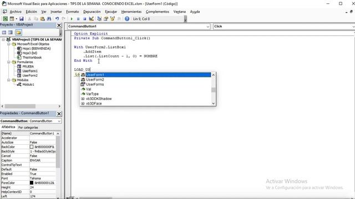Viewport: 355px width, 199px height.
Task: Click the Break pause icon
Action: [78, 19]
